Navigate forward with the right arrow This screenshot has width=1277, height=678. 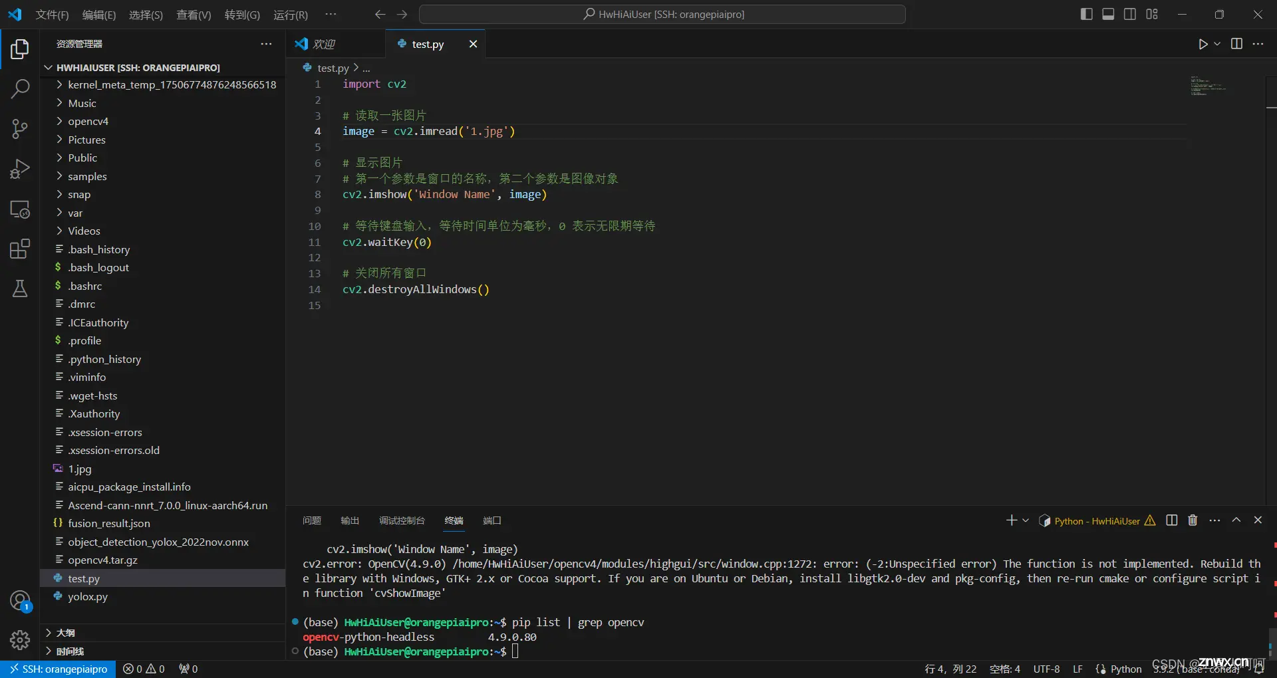coord(402,14)
